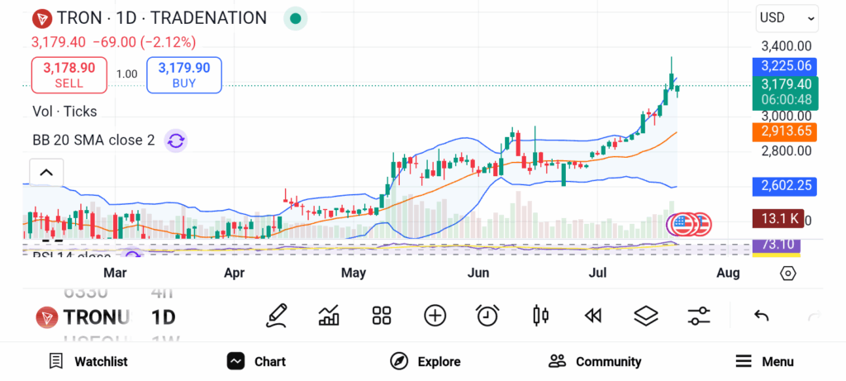Click the green market status dot

[x=295, y=18]
